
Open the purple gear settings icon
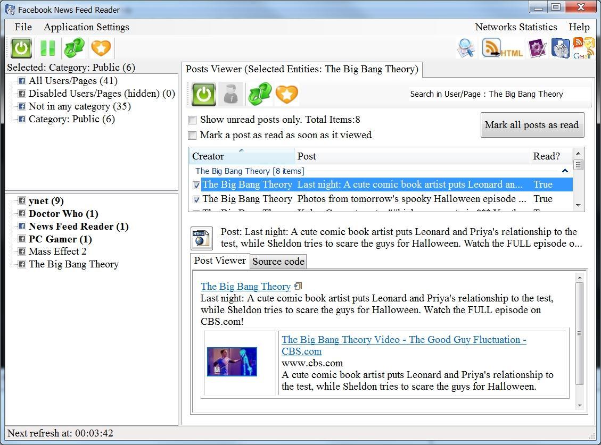pos(537,48)
